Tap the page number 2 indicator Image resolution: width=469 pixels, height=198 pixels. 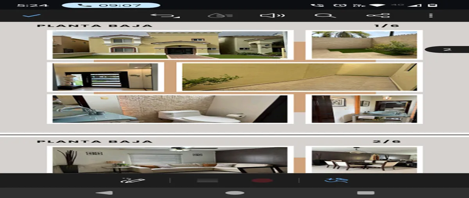(x=447, y=50)
